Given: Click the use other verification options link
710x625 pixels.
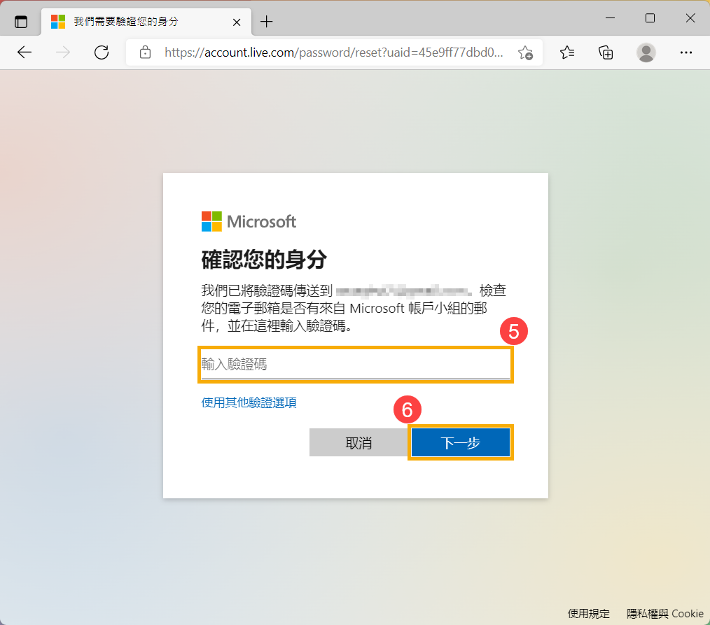Looking at the screenshot, I should (x=249, y=402).
